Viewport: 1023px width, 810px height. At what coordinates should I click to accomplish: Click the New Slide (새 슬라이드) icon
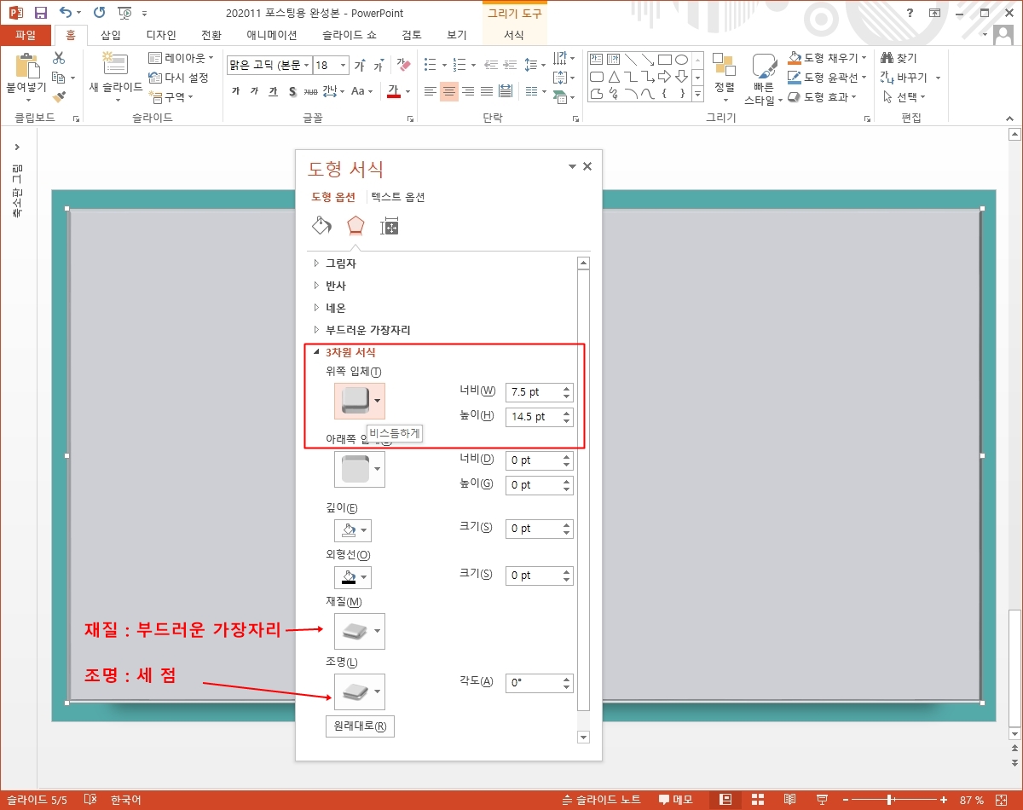coord(115,65)
